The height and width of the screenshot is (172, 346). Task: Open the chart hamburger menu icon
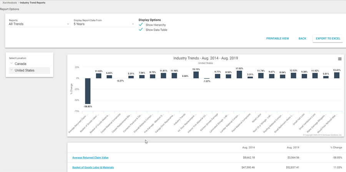point(339,59)
